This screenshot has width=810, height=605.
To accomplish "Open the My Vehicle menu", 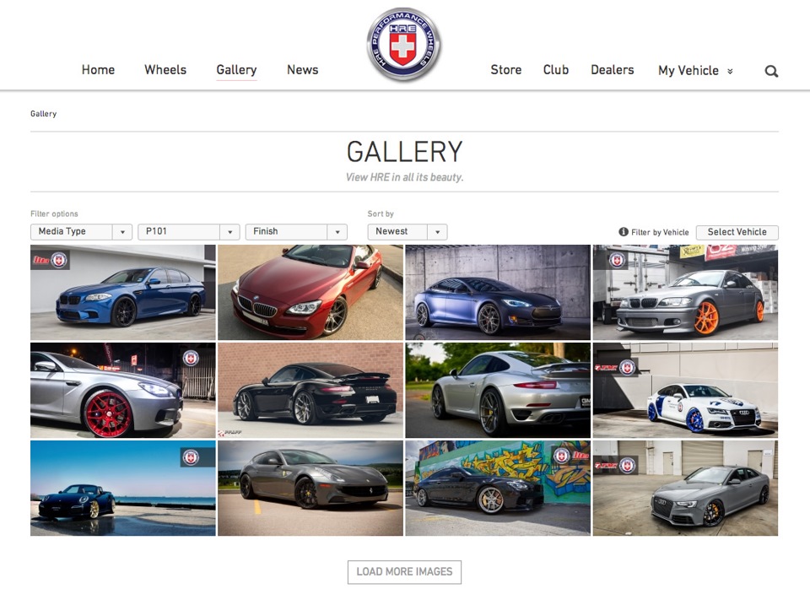I will (x=694, y=71).
